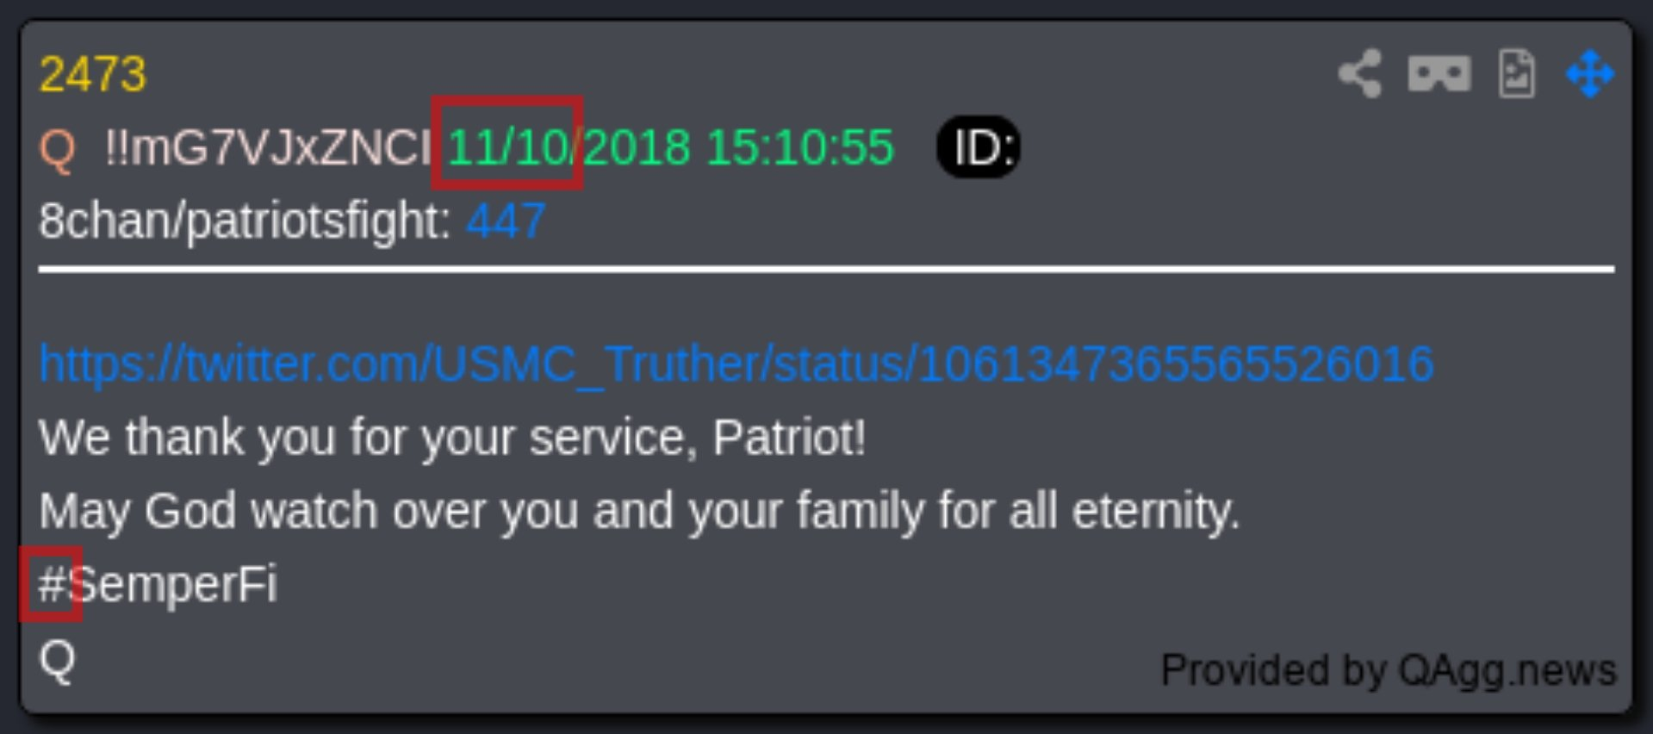This screenshot has width=1653, height=734.
Task: Open board post number 447 link
Action: coord(506,221)
